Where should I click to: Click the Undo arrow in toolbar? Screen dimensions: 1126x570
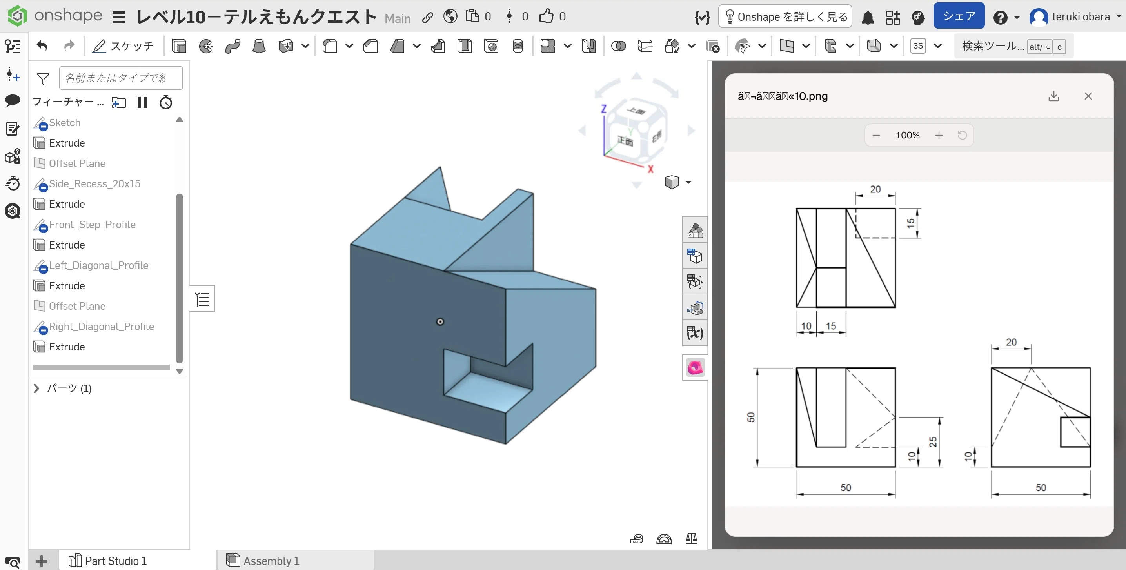coord(42,45)
